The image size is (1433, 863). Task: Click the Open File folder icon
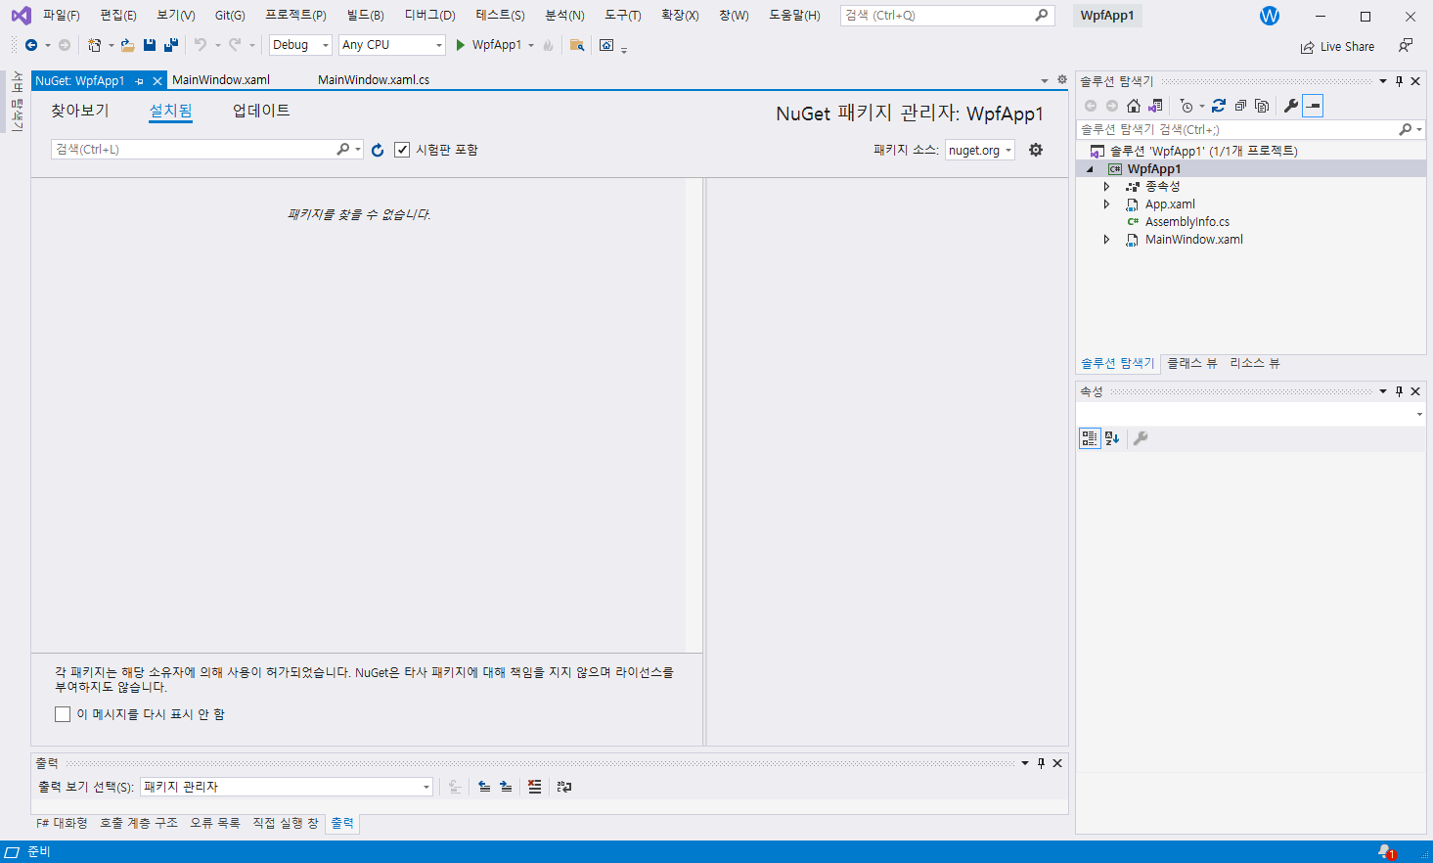click(x=127, y=45)
